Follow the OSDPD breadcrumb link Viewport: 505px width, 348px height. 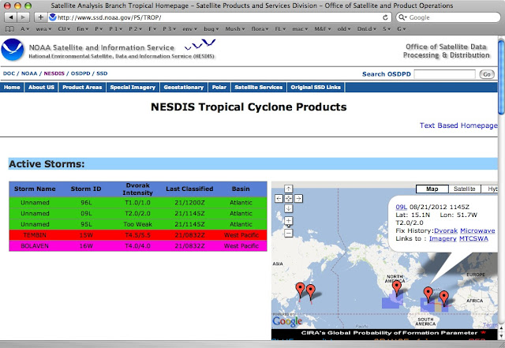tap(80, 73)
